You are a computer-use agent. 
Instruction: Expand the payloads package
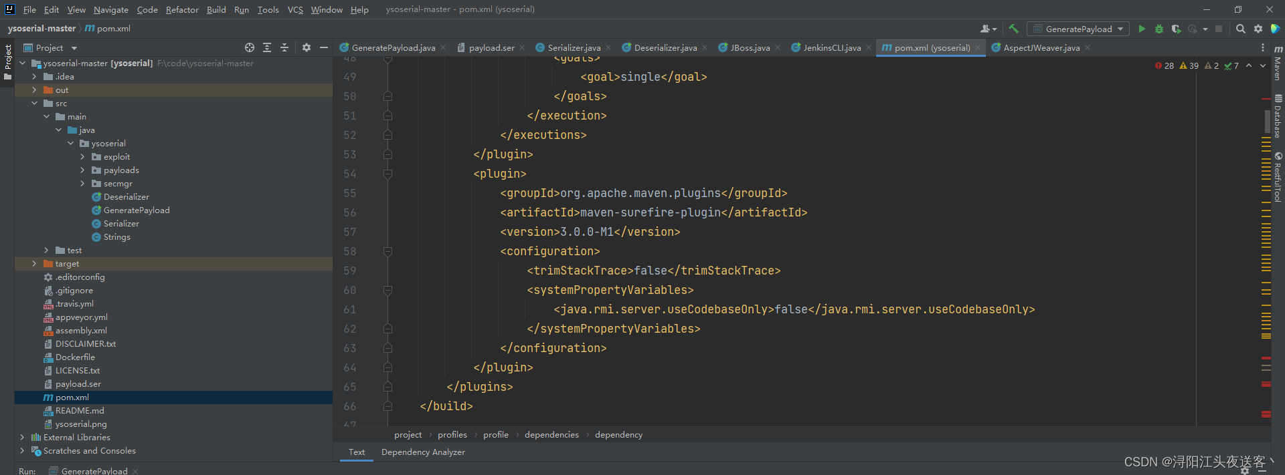82,170
